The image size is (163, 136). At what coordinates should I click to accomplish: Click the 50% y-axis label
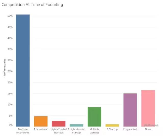point(10,16)
